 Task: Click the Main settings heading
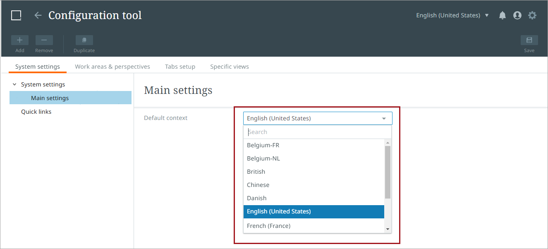tap(178, 90)
